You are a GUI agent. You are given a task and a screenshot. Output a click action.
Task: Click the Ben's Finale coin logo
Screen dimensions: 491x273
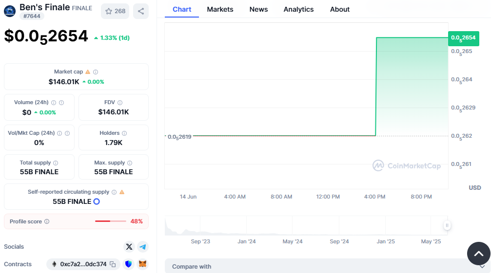click(x=10, y=11)
